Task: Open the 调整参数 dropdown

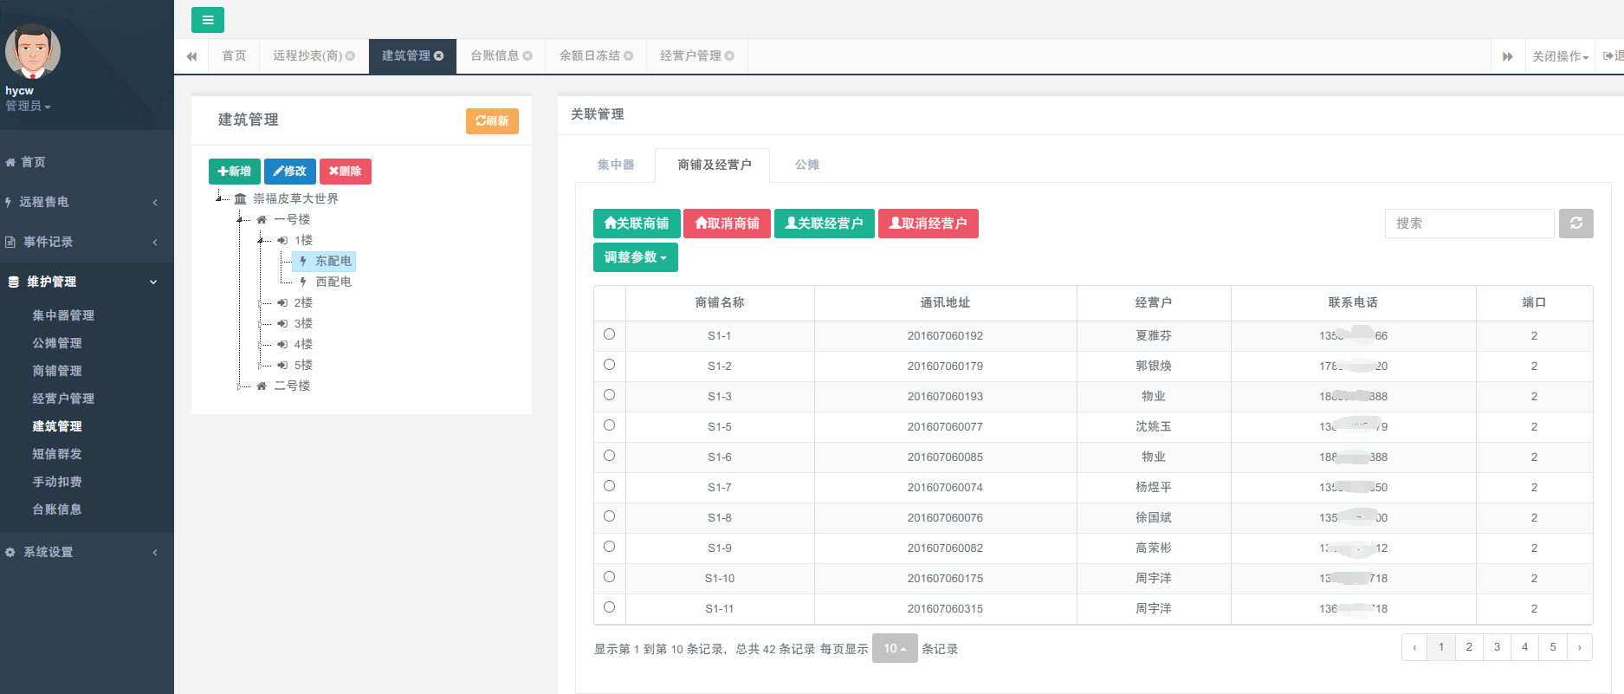Action: tap(635, 257)
